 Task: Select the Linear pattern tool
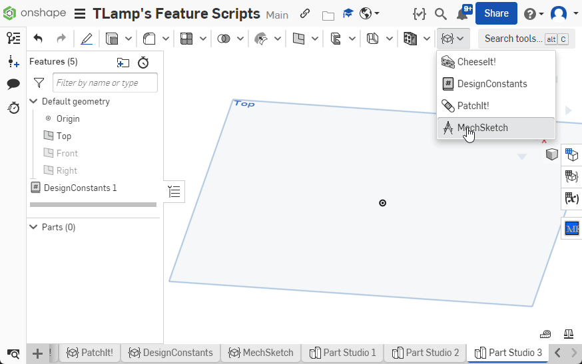[x=186, y=39]
